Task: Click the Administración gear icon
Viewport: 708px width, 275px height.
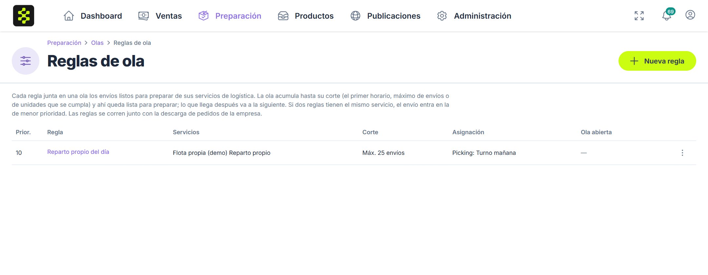Action: click(x=442, y=16)
